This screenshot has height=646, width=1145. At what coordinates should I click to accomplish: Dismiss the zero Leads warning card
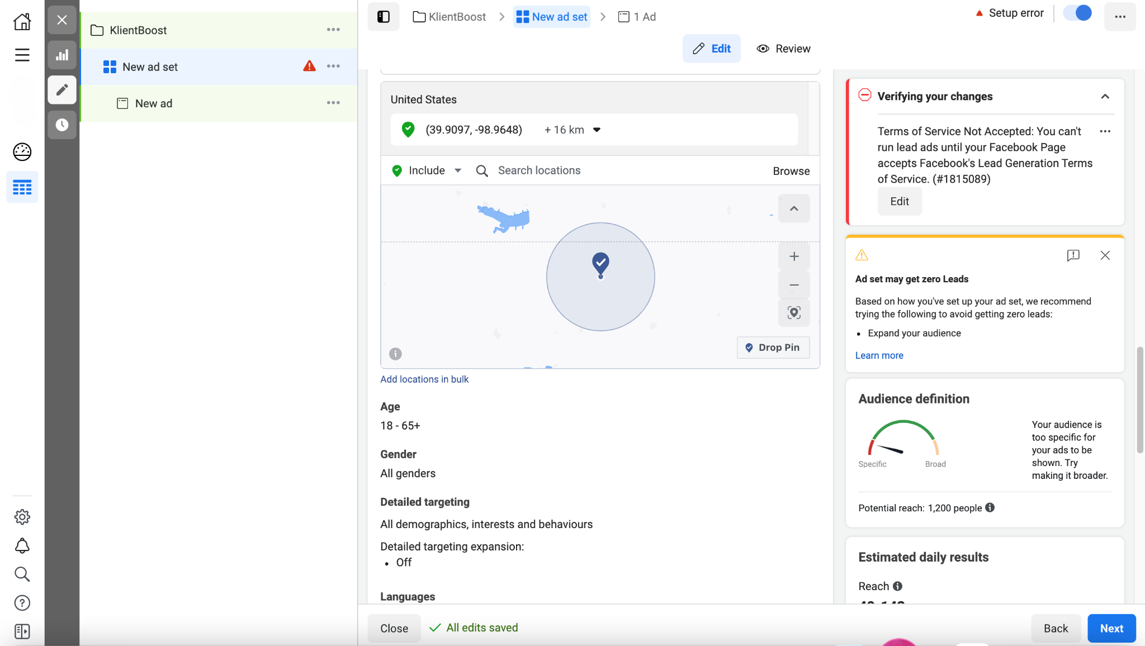(1105, 255)
